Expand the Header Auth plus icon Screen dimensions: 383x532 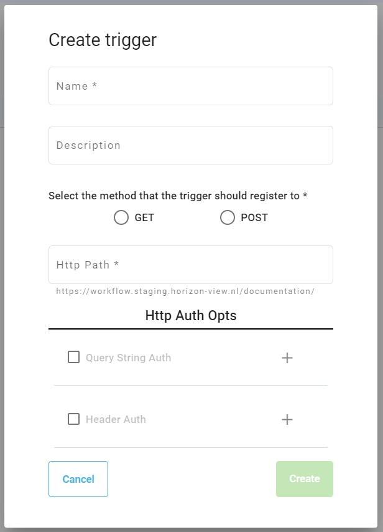(287, 419)
